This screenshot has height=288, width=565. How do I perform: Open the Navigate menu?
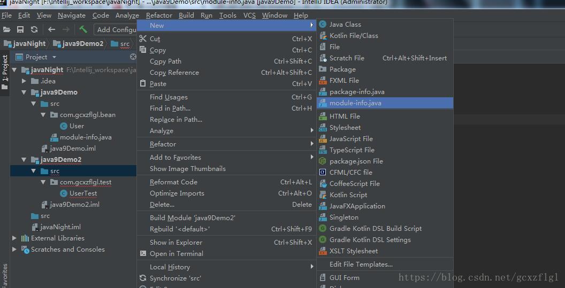(x=72, y=15)
